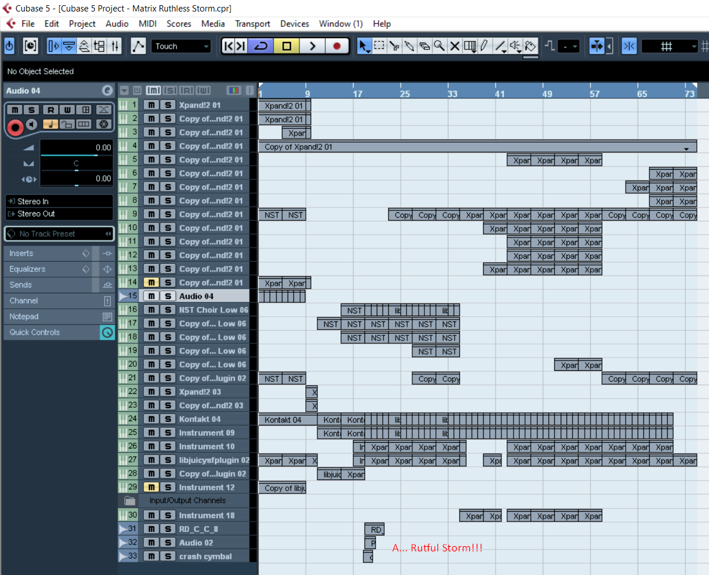Select the Split scissors tool

point(394,46)
